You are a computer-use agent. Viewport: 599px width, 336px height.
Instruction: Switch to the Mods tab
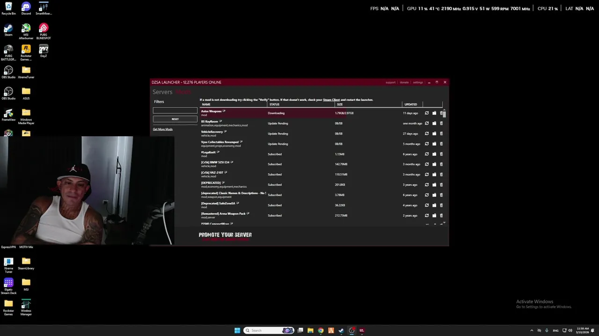(183, 92)
